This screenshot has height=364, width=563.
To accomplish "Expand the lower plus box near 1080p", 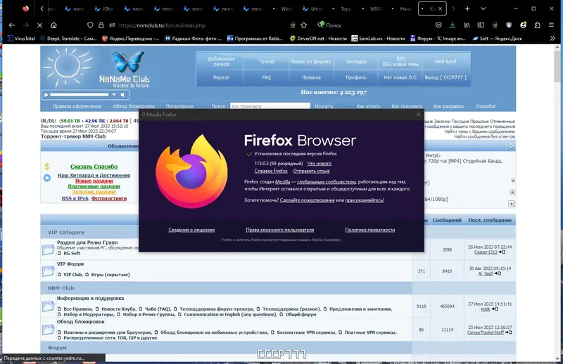I will 512,204.
